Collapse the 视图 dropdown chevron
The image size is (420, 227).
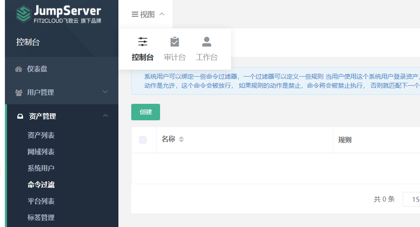[162, 14]
